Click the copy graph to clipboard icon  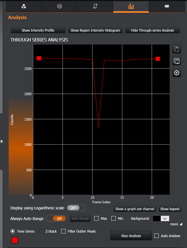[x=176, y=50]
